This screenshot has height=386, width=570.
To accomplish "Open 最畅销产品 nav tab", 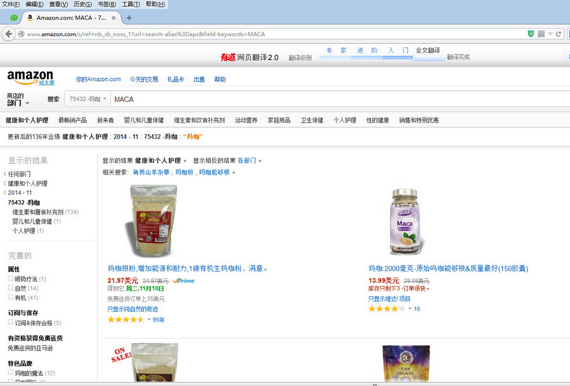I will point(72,120).
